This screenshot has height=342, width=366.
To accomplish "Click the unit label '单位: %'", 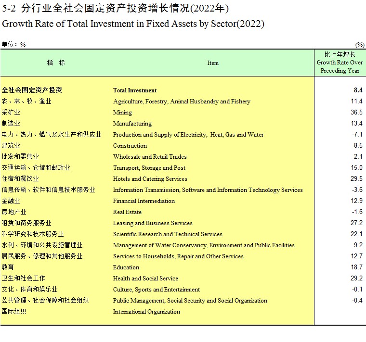I will coord(13,44).
